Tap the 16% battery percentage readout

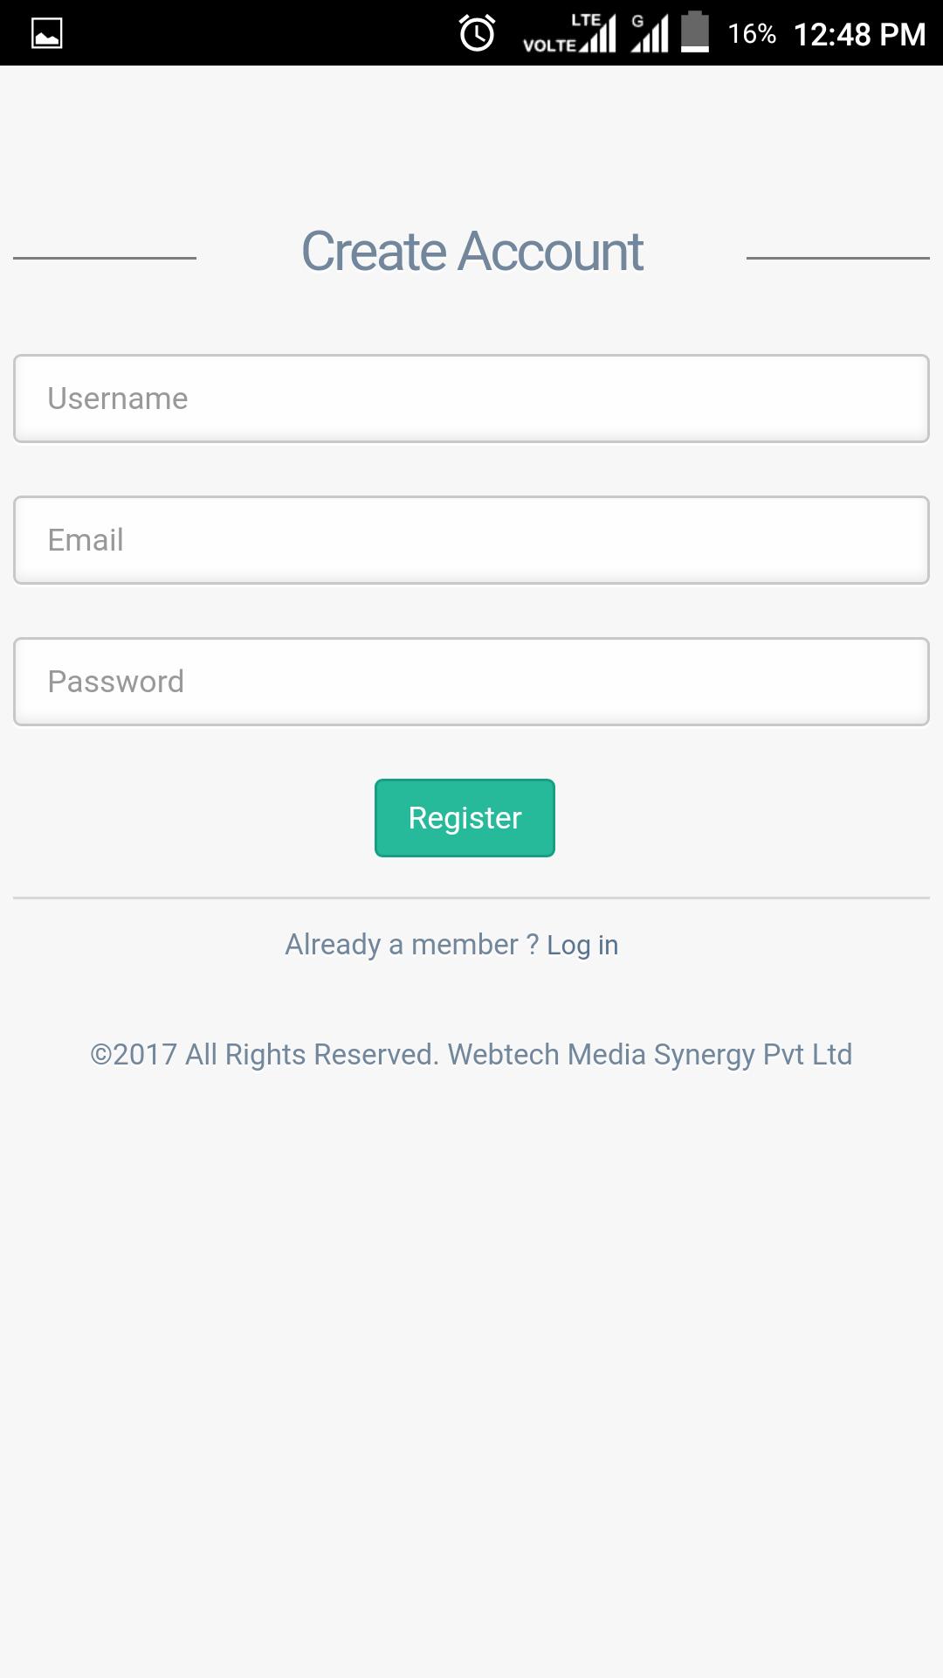752,33
